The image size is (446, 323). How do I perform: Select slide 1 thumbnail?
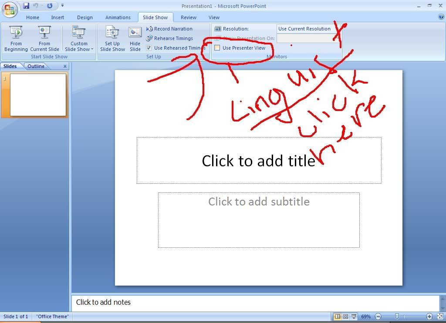point(38,95)
